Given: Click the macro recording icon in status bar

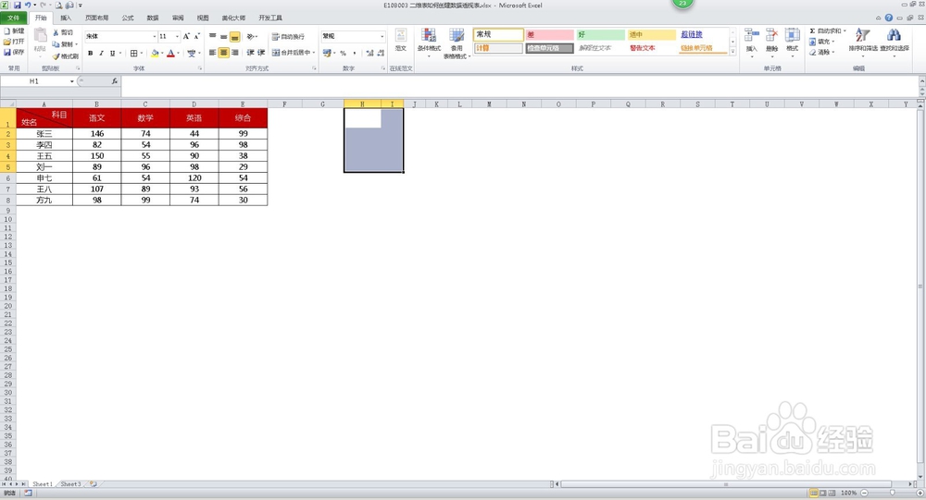Looking at the screenshot, I should 28,493.
